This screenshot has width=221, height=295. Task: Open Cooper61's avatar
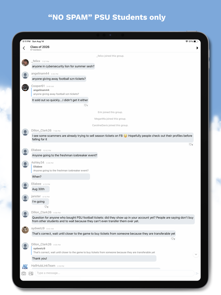(25, 87)
